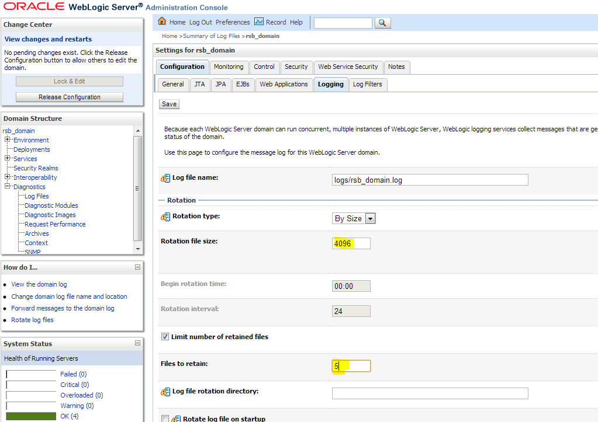Collapse the System Status panel
Screen dimensions: 598x422
[138, 343]
